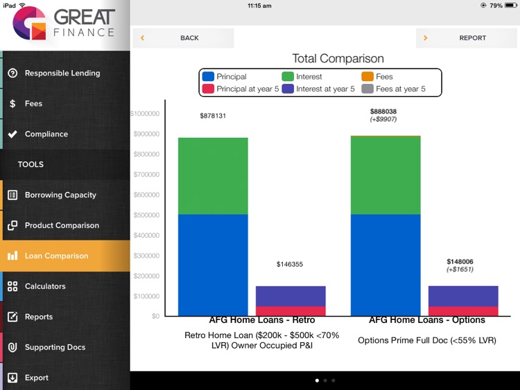Screen dimensions: 520x390
Task: Open the REPORT button
Action: 467,38
